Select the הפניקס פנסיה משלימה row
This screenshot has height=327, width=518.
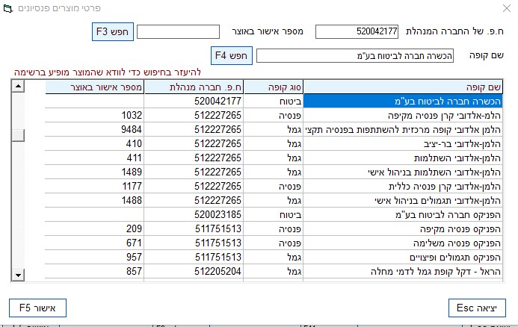[x=274, y=243]
